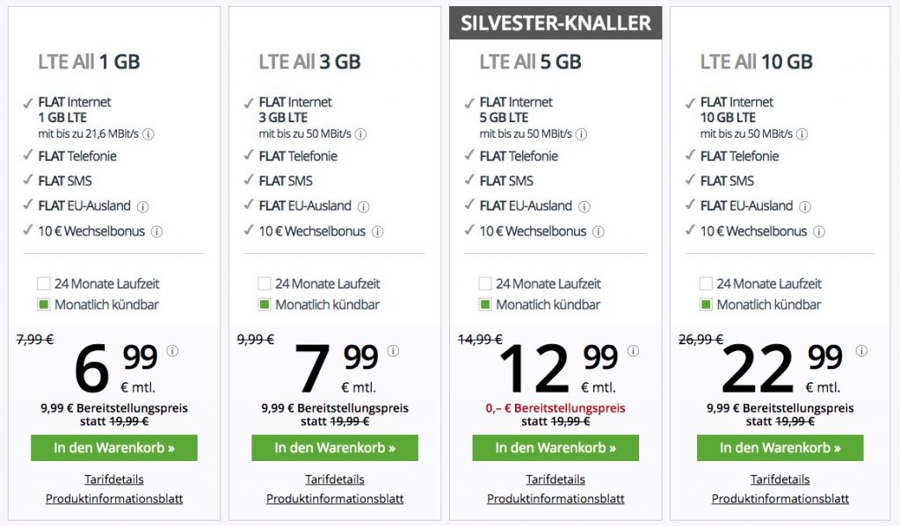Toggle Monatlich kündbar in LTE All 10 GB
900x526 pixels.
[x=706, y=305]
